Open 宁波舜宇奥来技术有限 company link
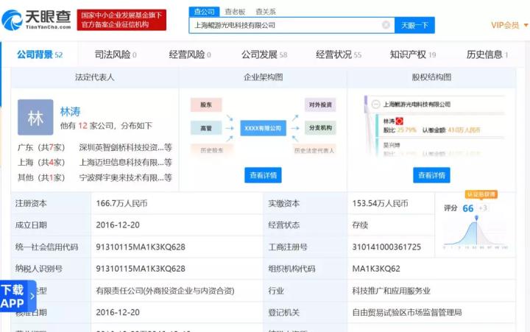The height and width of the screenshot is (332, 530). 125,177
